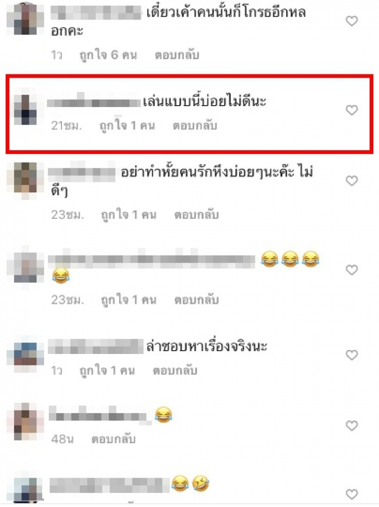Tap ตอบกลับ under the four-emoji comment
379x507 pixels.
(x=196, y=300)
